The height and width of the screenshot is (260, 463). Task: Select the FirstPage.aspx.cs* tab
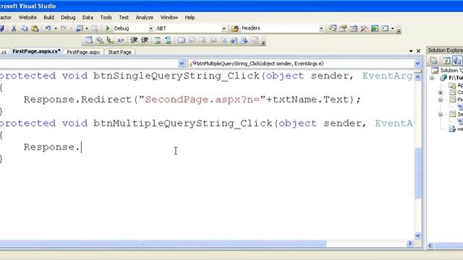point(37,51)
